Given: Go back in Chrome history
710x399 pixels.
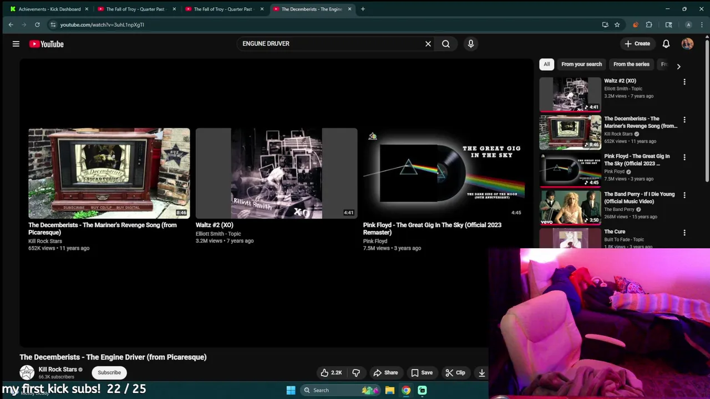Looking at the screenshot, I should coord(11,24).
